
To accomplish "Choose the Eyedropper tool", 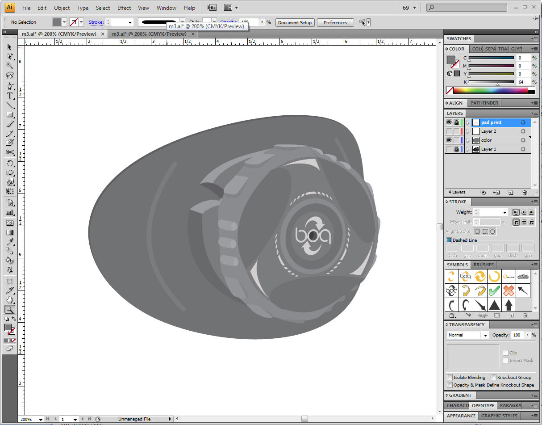I will click(9, 242).
